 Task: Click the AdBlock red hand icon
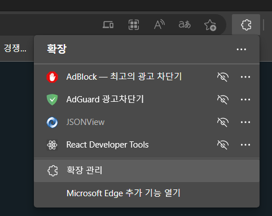(x=52, y=77)
